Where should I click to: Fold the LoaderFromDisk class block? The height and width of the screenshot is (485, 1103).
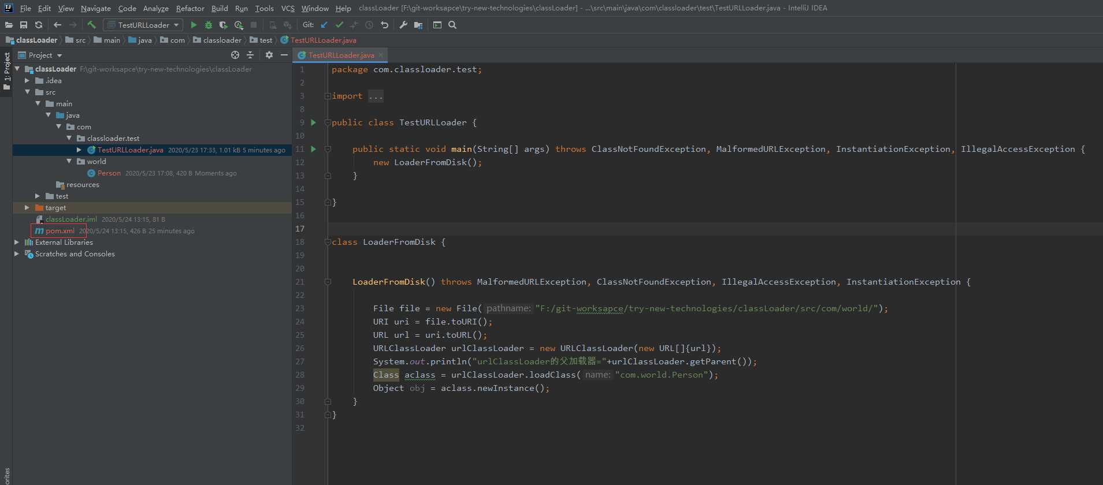tap(328, 242)
